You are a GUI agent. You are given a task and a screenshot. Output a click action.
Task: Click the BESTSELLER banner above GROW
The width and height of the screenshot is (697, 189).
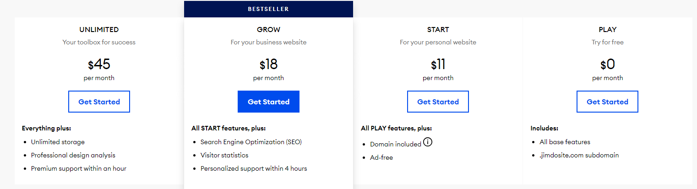tap(268, 9)
